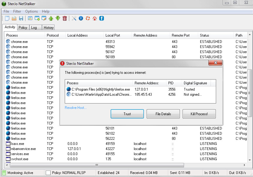
Task: Select the 185.45.5.43 row in dialog
Action: click(140, 94)
